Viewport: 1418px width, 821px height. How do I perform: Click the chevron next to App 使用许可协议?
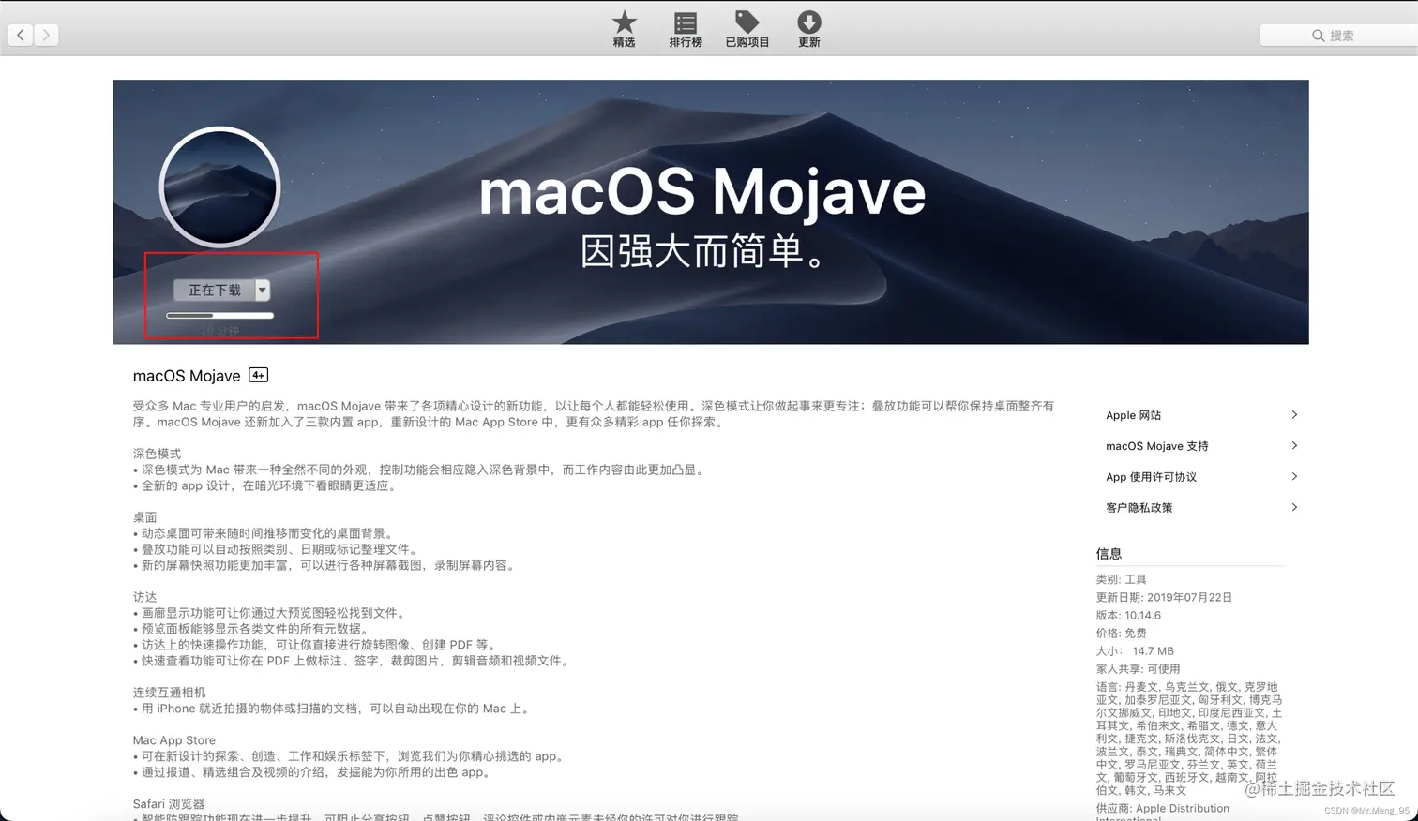[x=1294, y=476]
